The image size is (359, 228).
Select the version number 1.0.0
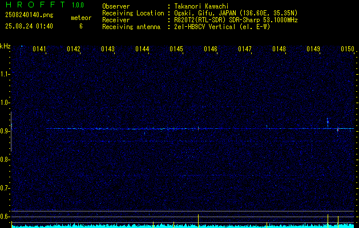78,5
